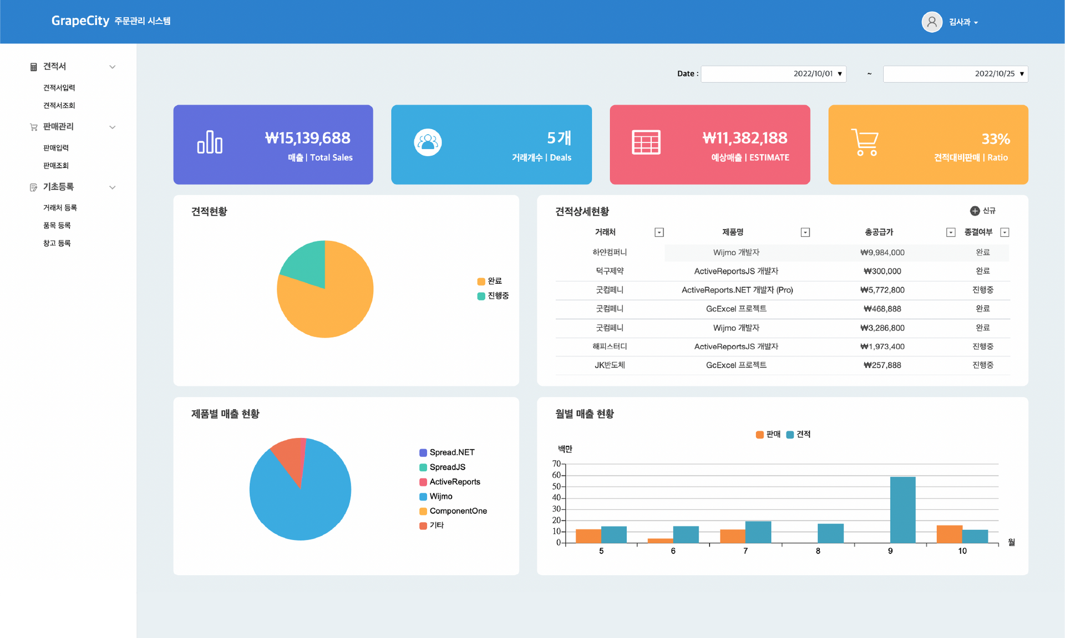The image size is (1065, 638).
Task: Sort by 제품명 column header
Action: pos(733,232)
